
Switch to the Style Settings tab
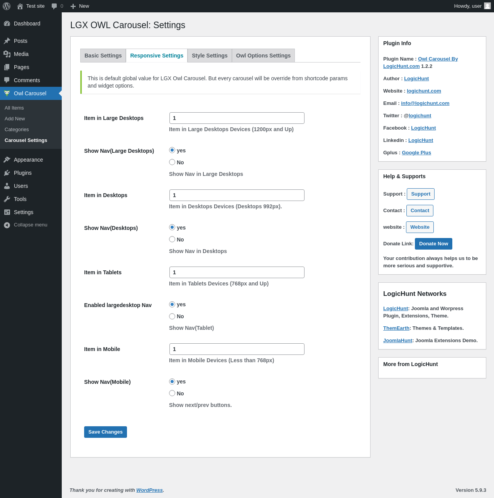point(210,56)
